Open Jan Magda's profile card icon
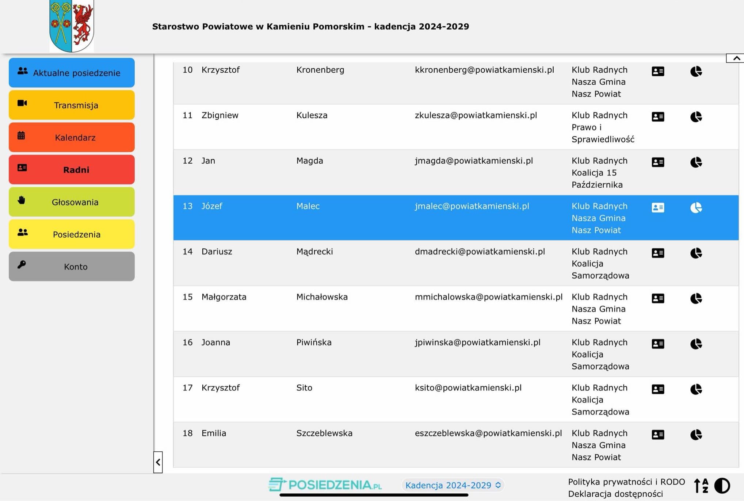Viewport: 744px width, 501px height. coord(658,162)
